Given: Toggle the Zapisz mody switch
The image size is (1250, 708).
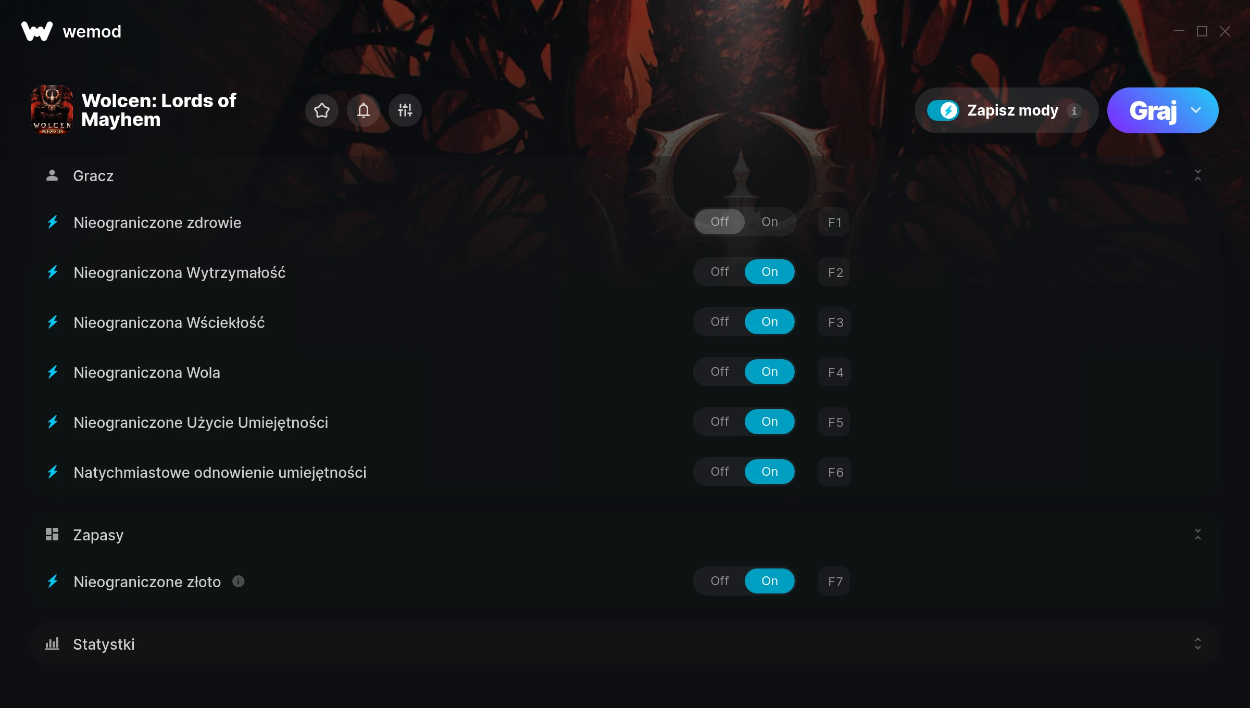Looking at the screenshot, I should coord(943,110).
